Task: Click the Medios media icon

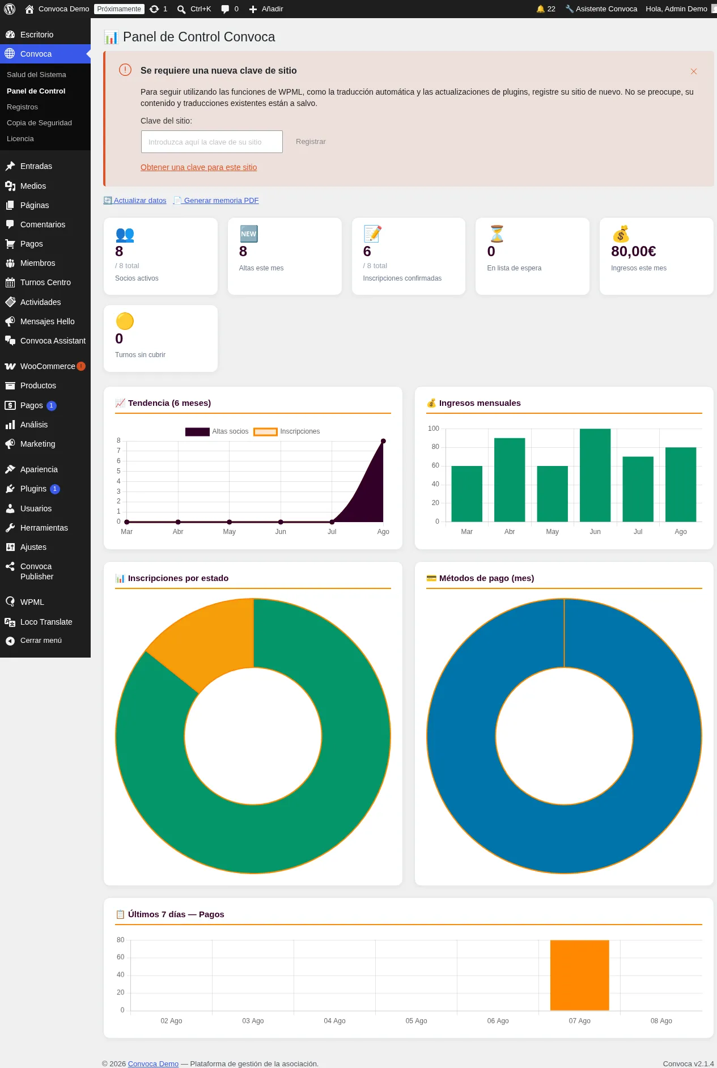Action: pyautogui.click(x=10, y=186)
